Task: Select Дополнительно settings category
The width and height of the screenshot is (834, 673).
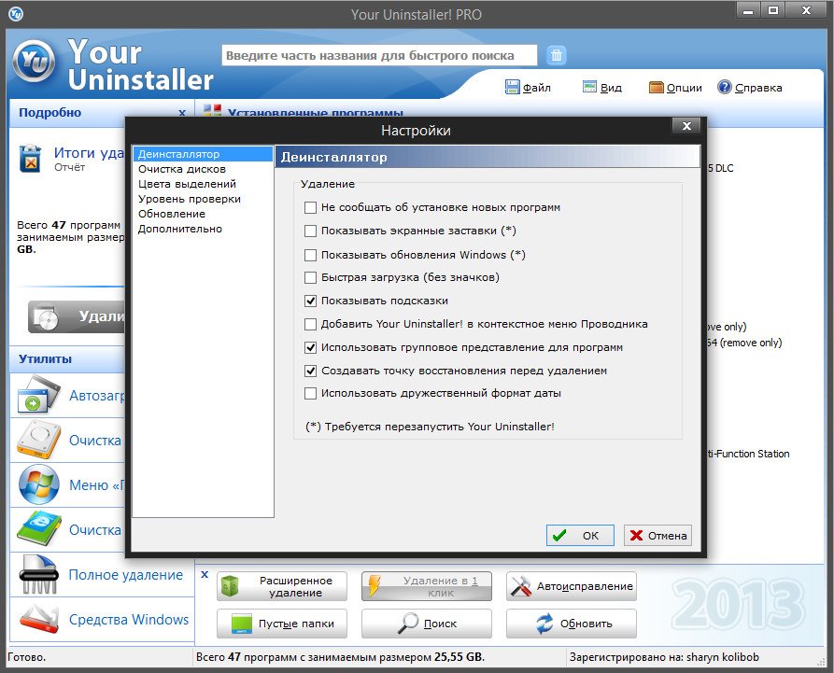Action: 203,229
